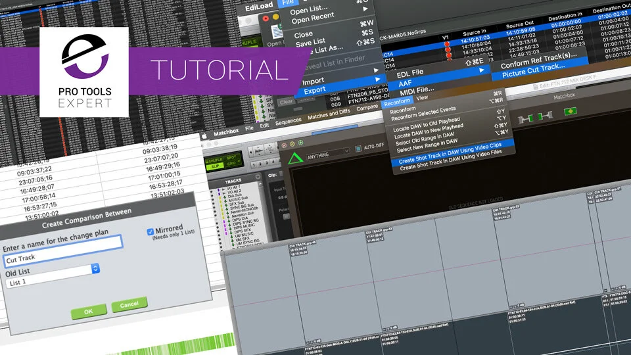
Task: Click the red V1 marker in first EDL row
Action: [x=446, y=44]
